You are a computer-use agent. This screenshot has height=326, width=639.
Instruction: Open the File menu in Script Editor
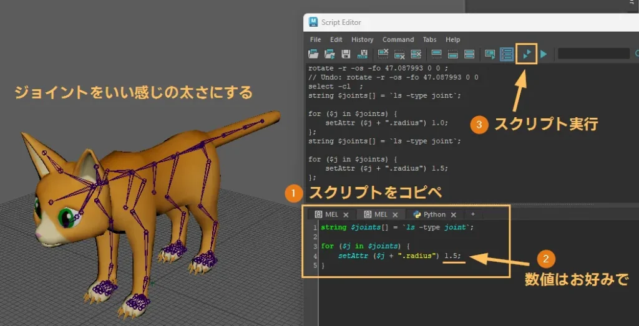click(315, 39)
